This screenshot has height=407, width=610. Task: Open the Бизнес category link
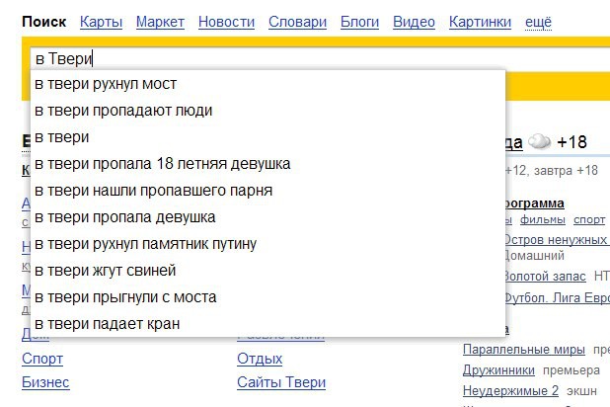click(45, 382)
